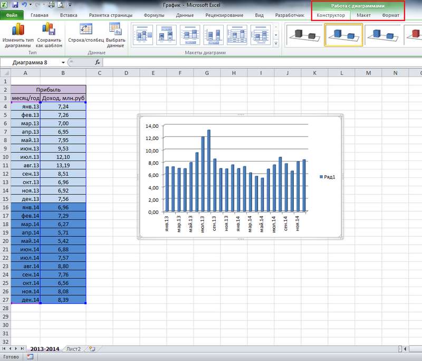This screenshot has width=422, height=361.
Task: Select cell дек.14
Action: point(25,300)
